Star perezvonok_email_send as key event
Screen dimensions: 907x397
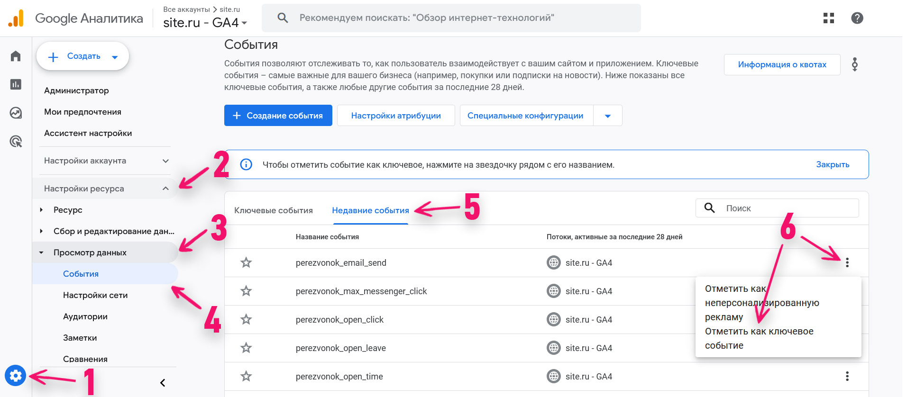(246, 262)
